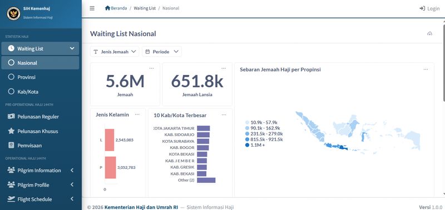Screen dimensions: 445x210
Task: Open the Jemaah card options ellipsis
Action: coord(151,68)
